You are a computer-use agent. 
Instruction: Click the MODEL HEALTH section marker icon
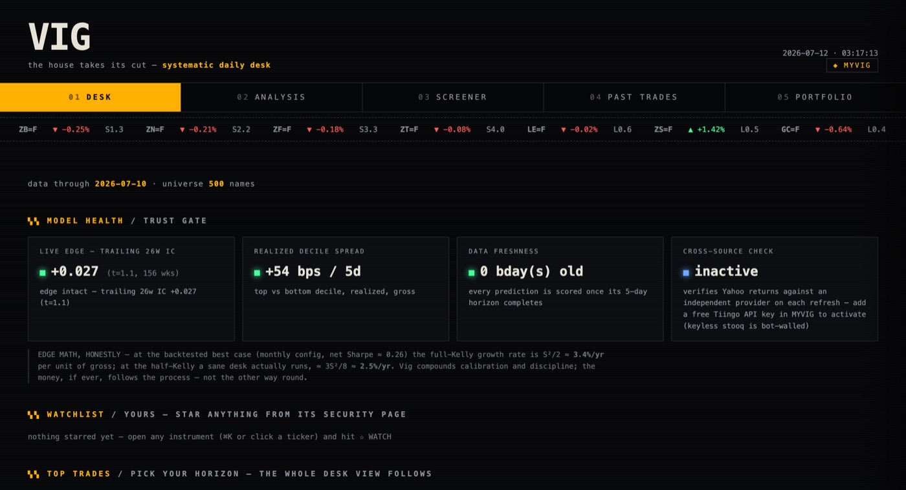point(34,221)
